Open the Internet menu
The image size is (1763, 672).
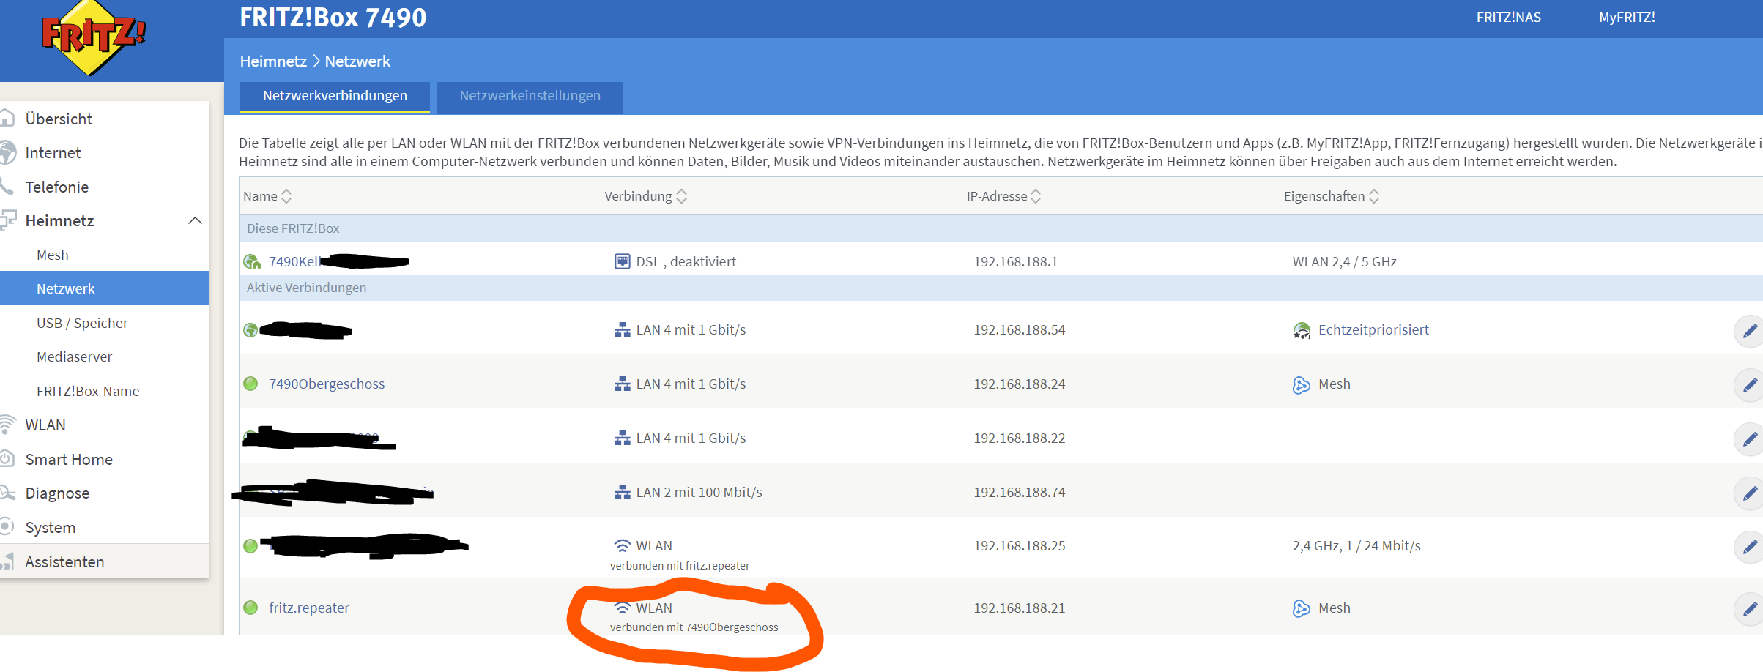[53, 152]
